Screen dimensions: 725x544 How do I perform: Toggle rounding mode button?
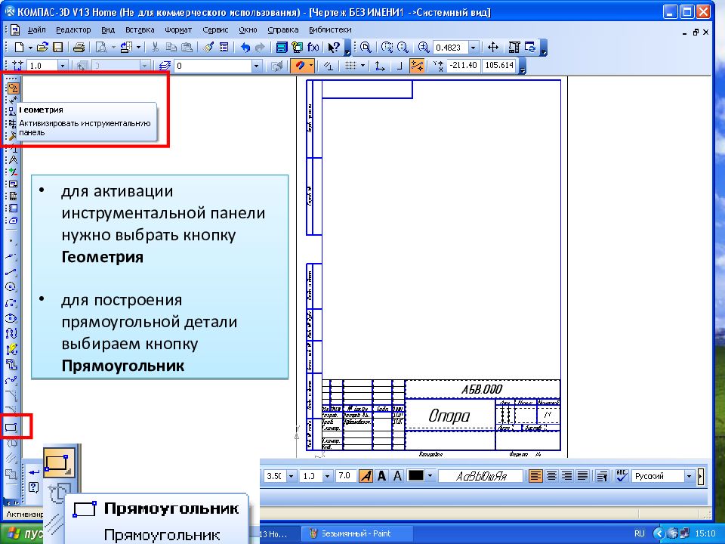click(x=417, y=66)
